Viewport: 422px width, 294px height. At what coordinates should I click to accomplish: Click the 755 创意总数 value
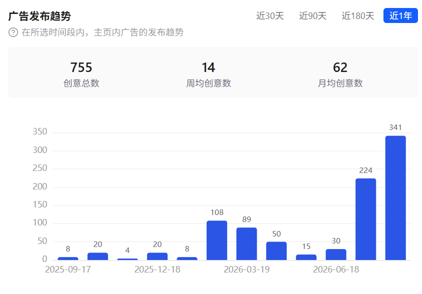pos(81,67)
